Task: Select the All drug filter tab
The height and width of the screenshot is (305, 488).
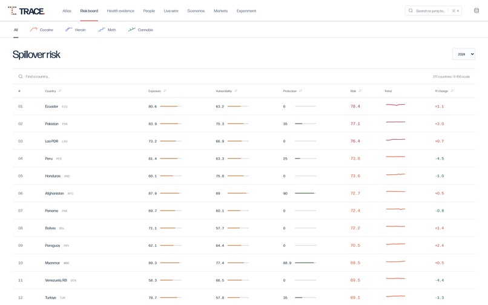Action: [16, 30]
